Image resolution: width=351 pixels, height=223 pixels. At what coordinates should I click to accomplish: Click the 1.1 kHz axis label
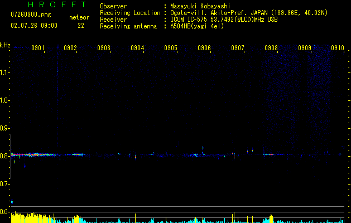(x=4, y=72)
